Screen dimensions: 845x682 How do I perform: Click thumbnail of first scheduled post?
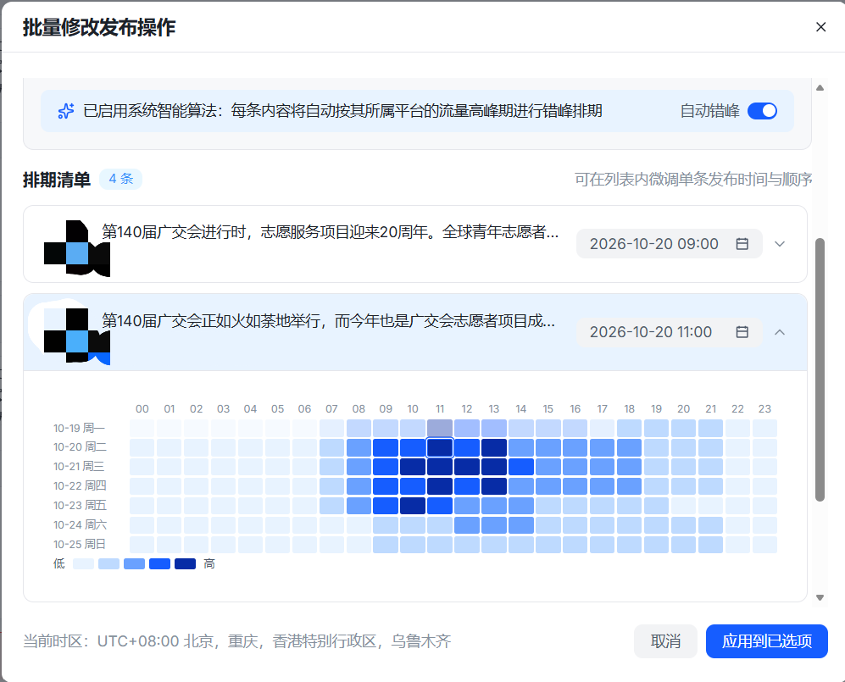77,248
